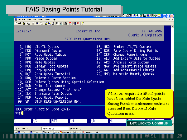Select 99 SRT STOP Rate Quotations Menu

pos(49,101)
